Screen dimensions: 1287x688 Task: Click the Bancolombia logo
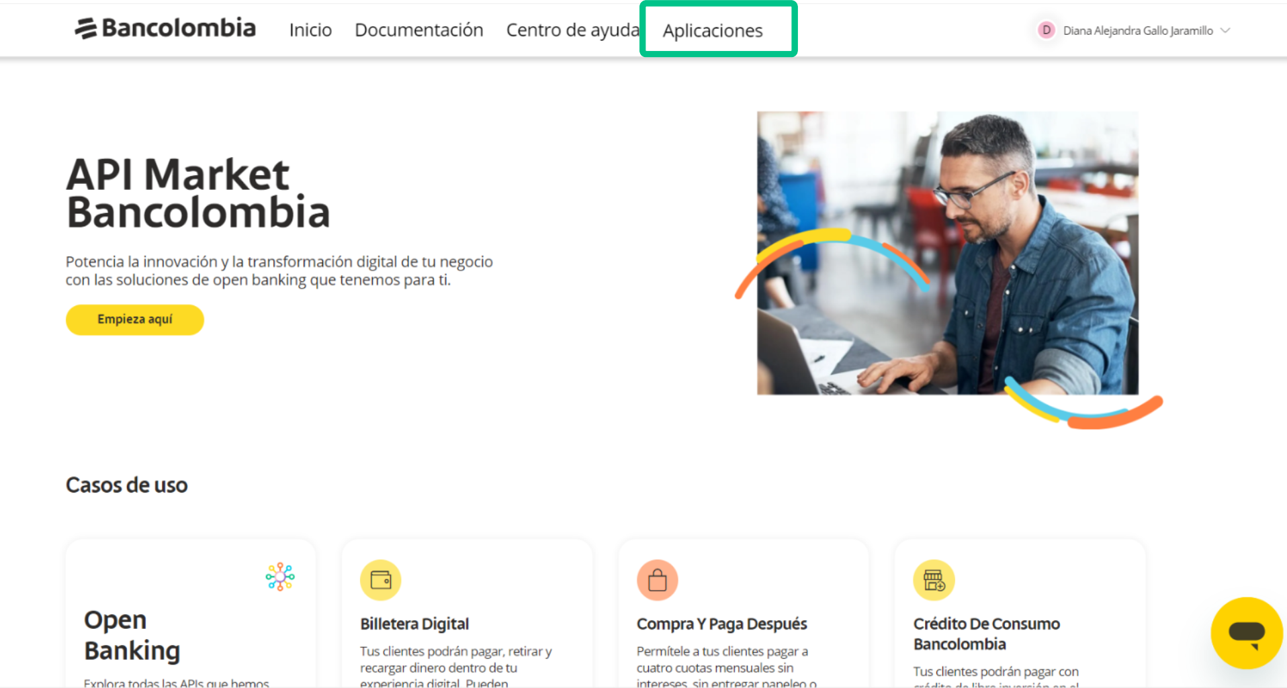click(165, 28)
